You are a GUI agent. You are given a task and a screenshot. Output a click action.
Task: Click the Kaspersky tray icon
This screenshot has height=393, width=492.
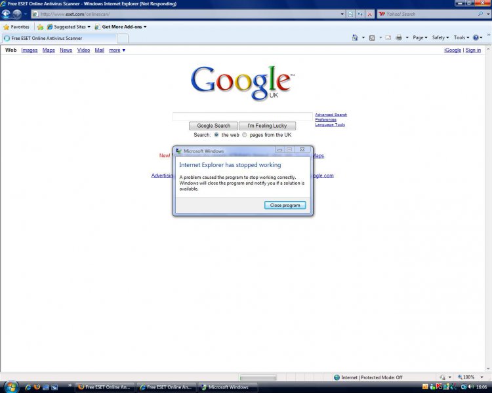click(440, 387)
